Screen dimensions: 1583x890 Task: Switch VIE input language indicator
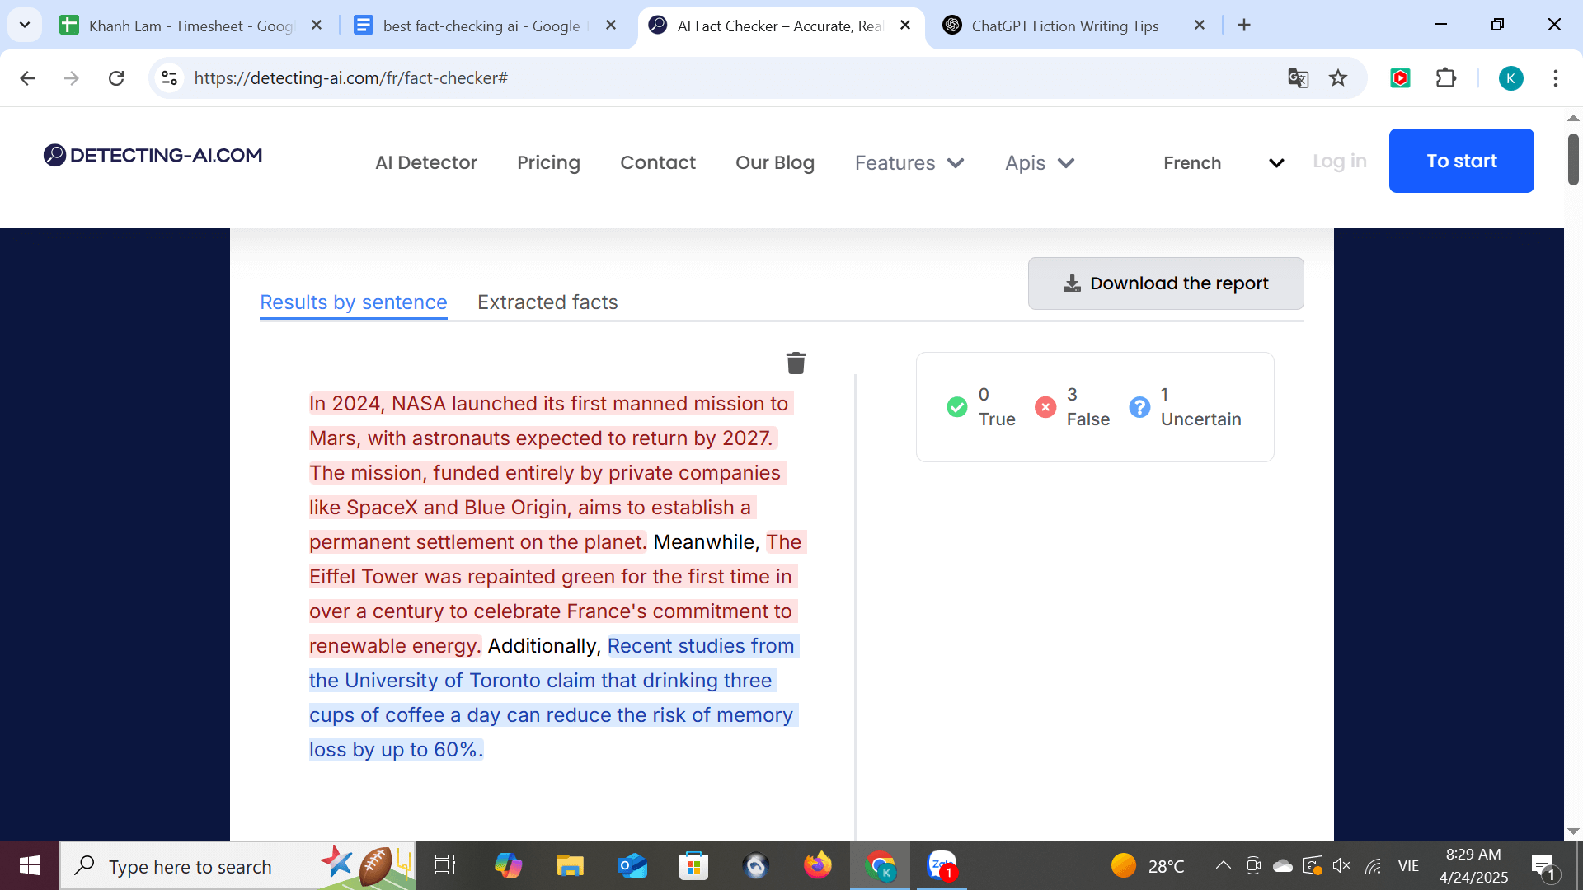tap(1408, 866)
